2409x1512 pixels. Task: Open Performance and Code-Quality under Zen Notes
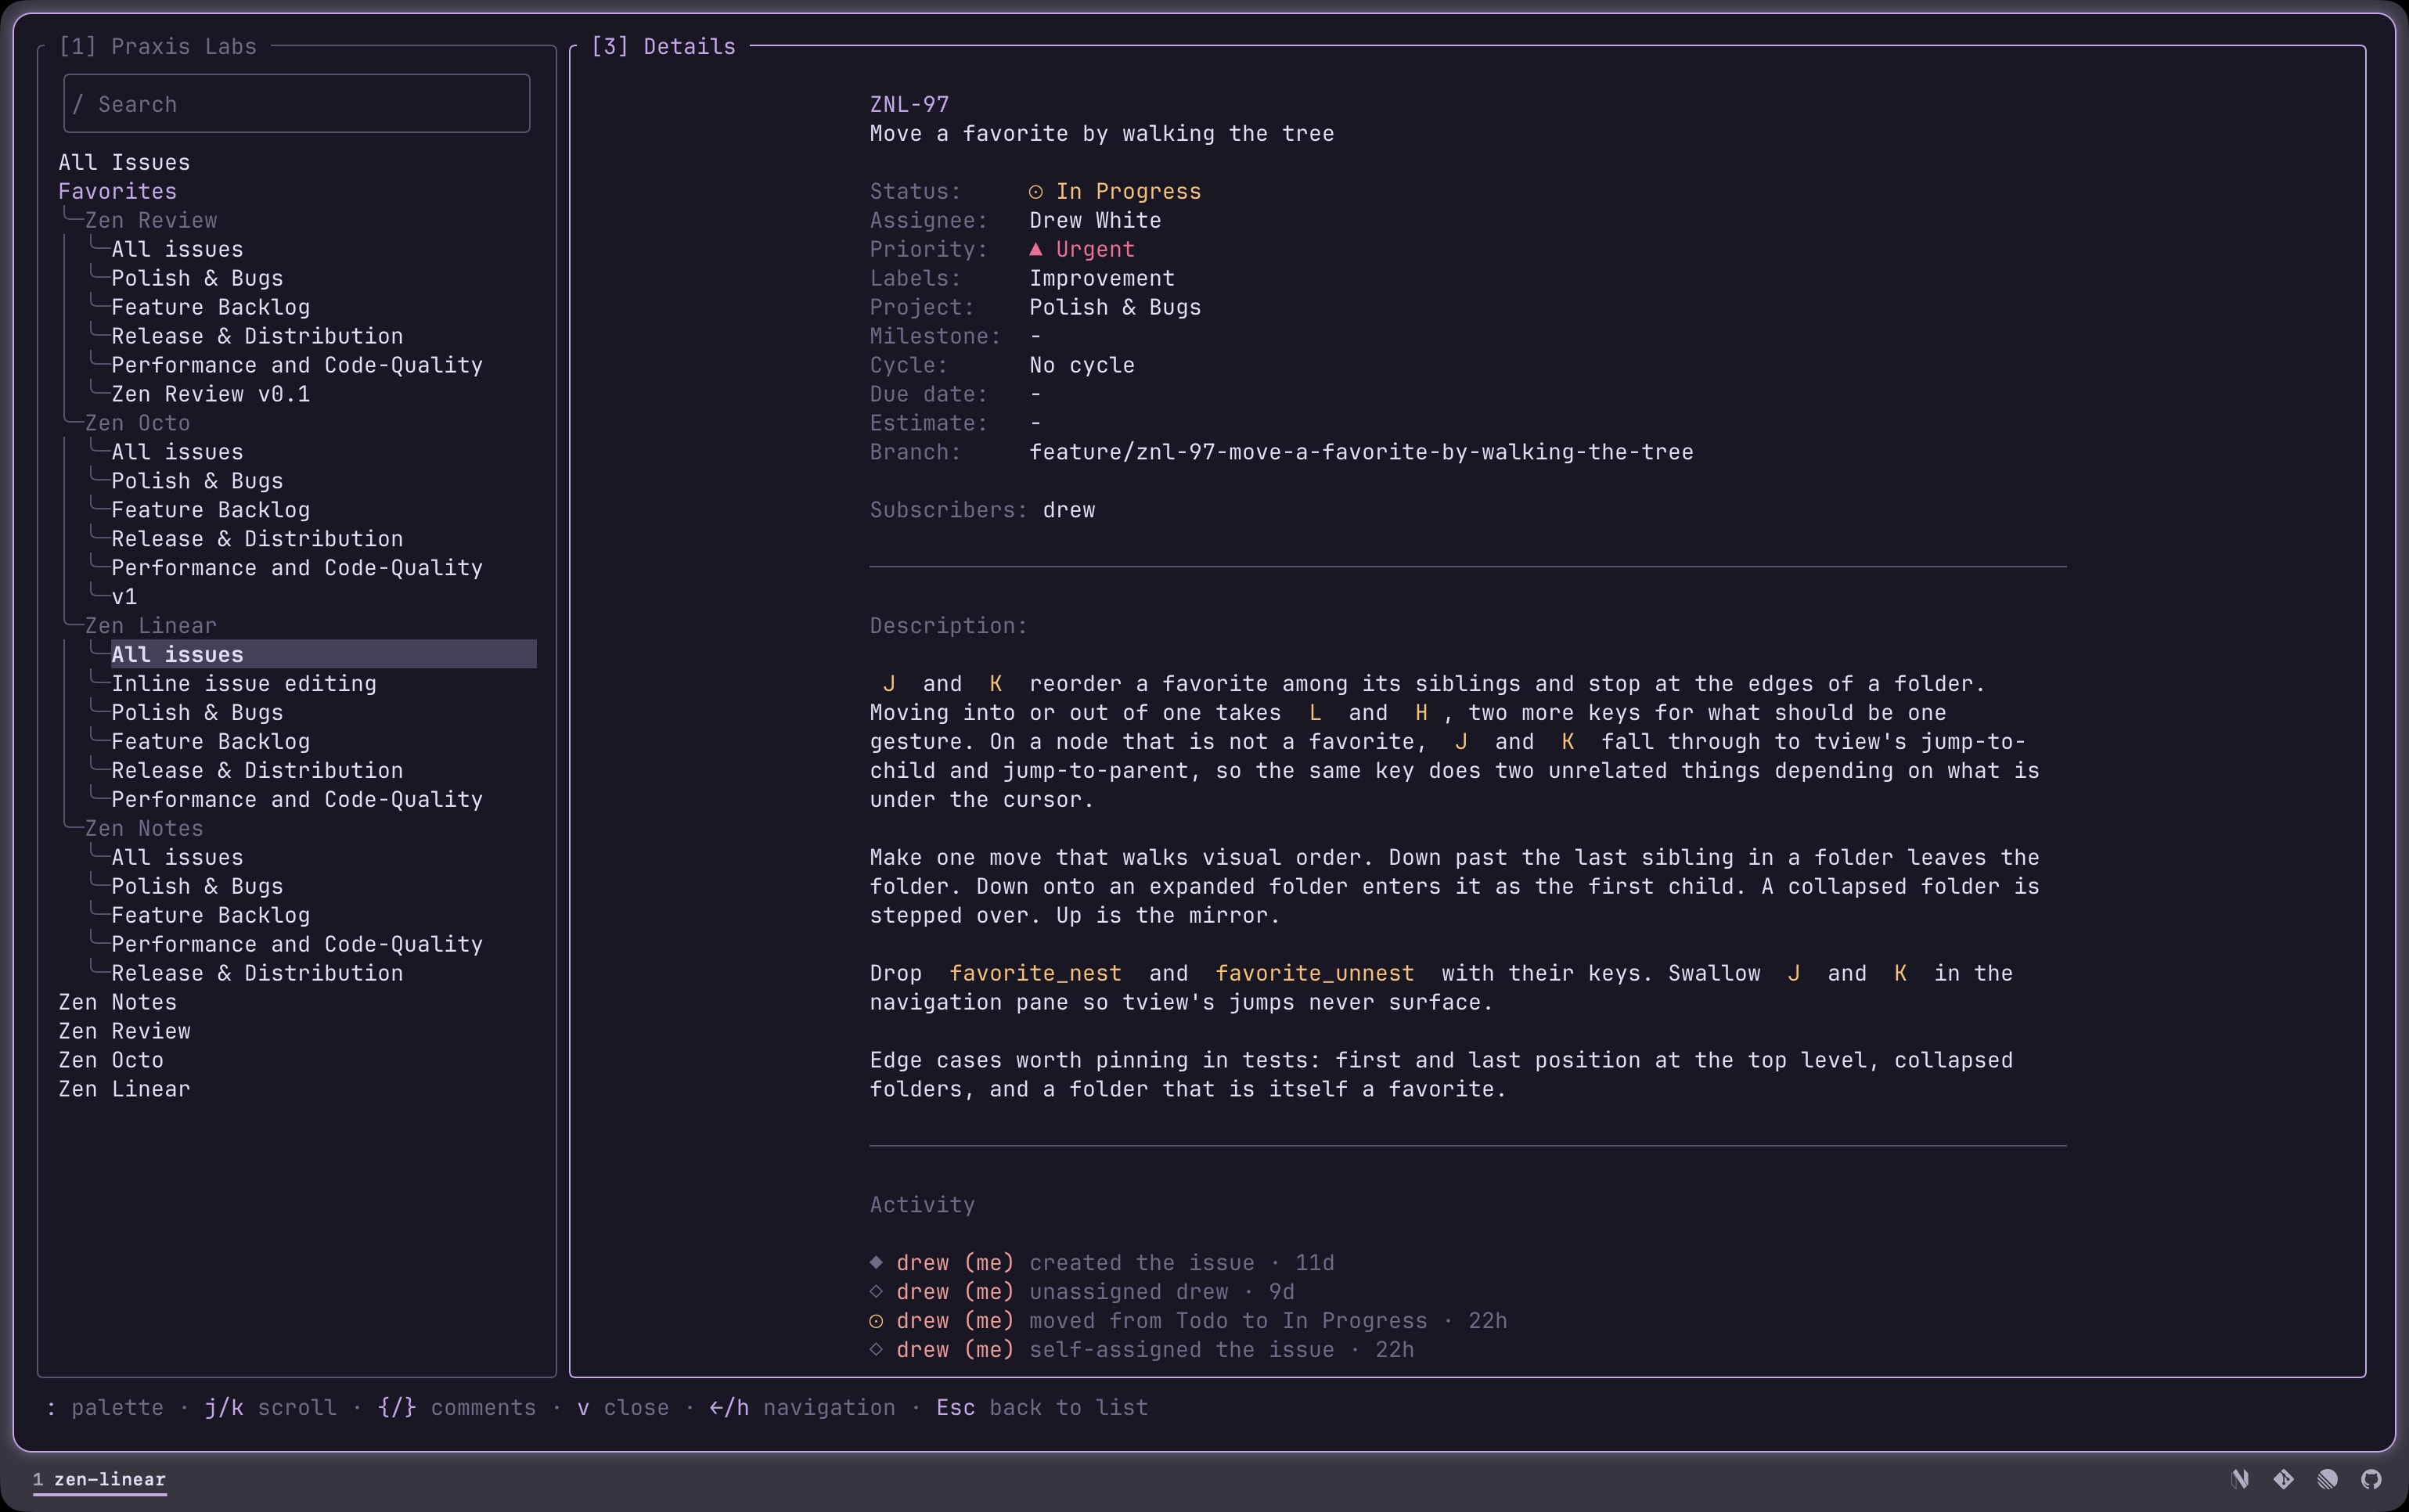point(297,944)
